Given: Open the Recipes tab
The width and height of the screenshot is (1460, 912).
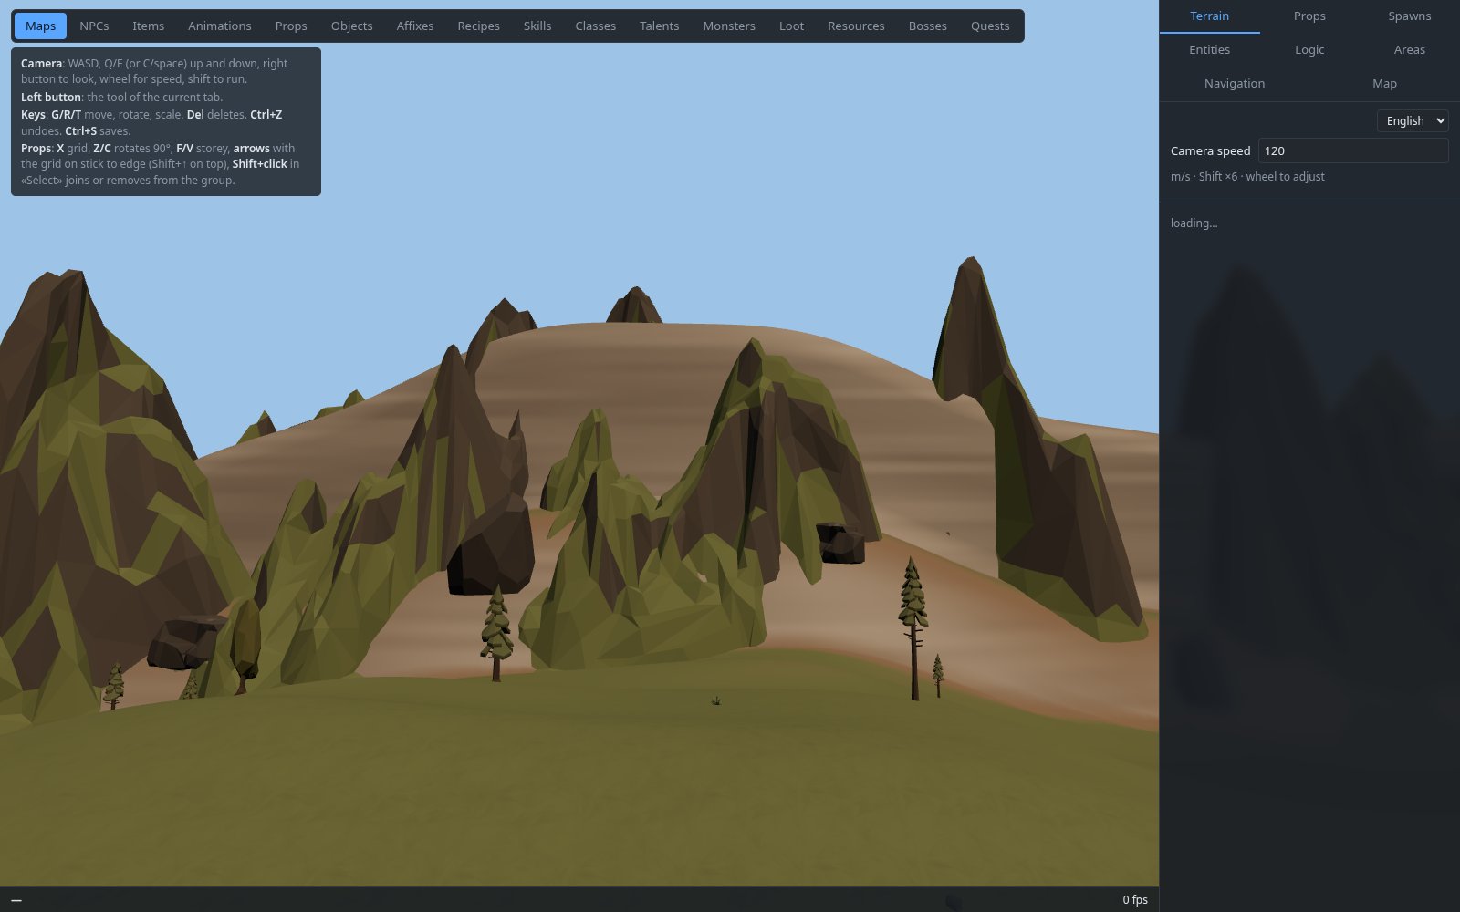Looking at the screenshot, I should pyautogui.click(x=478, y=26).
